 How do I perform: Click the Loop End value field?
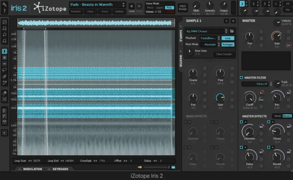click(69, 161)
